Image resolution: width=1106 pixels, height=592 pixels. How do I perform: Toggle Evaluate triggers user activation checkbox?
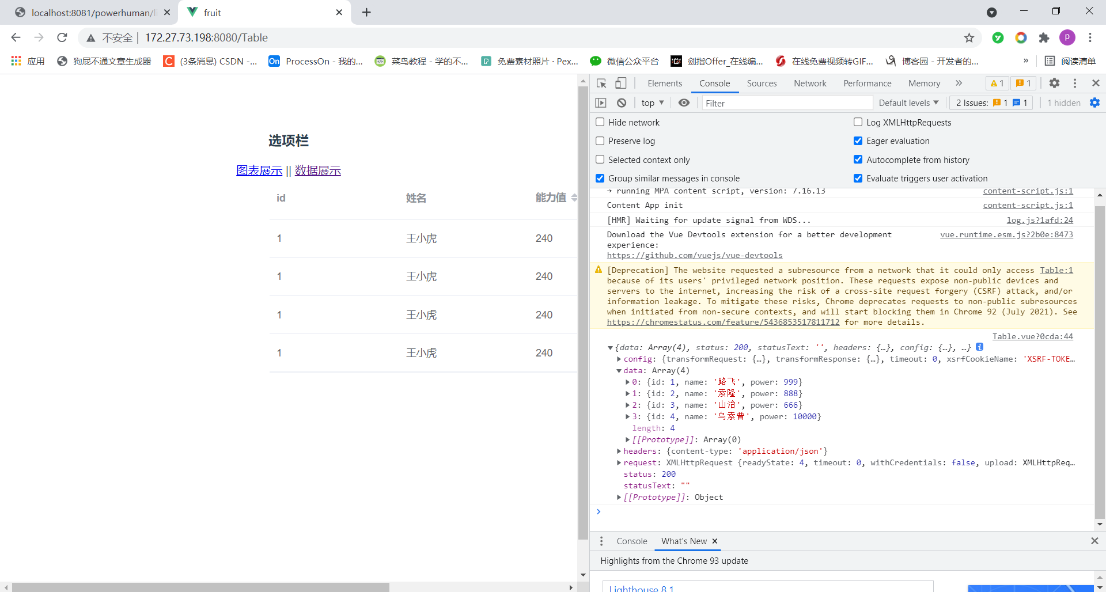click(x=858, y=178)
